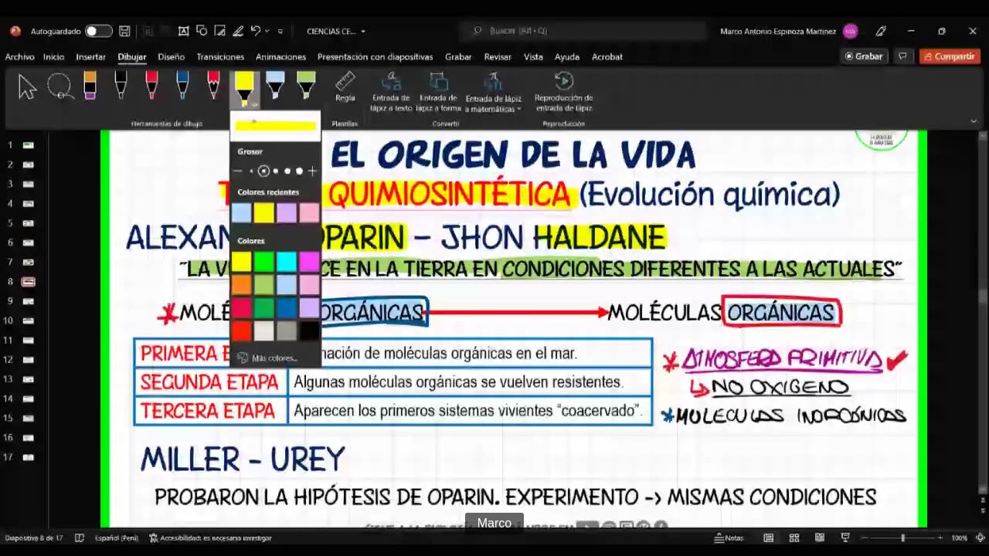Screen dimensions: 989x556
Task: Select the green highlighter
Action: [x=306, y=86]
